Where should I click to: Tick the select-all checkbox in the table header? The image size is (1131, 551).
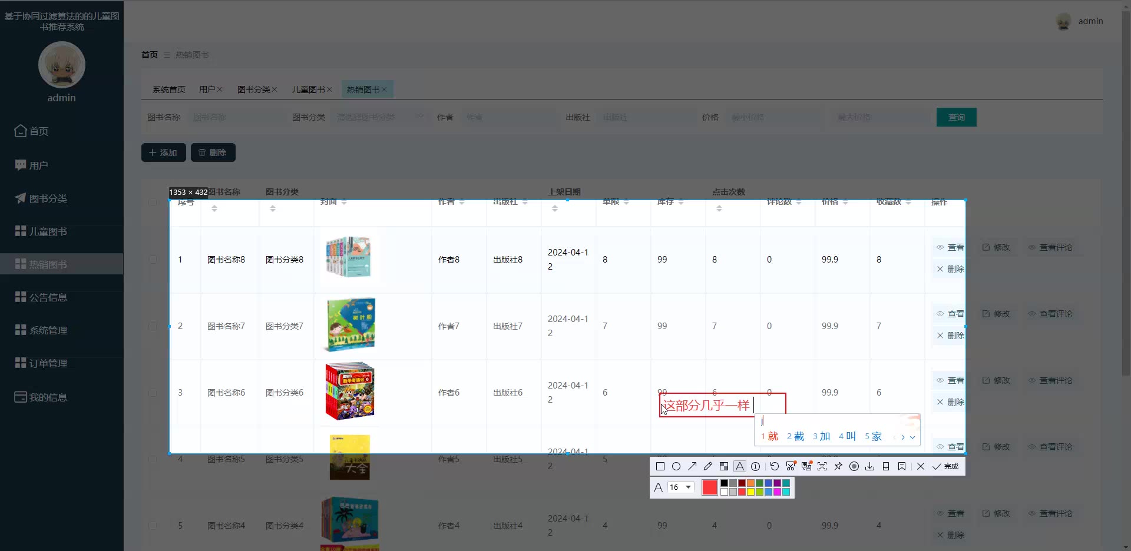pos(153,202)
